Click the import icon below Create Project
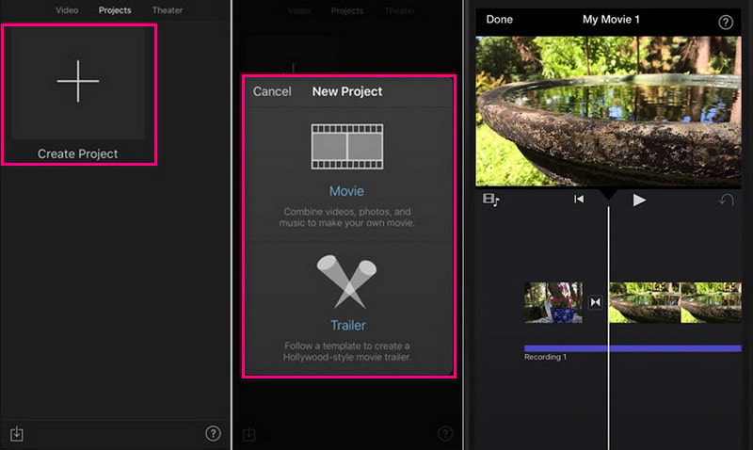Viewport: 753px width, 450px height. click(x=16, y=434)
